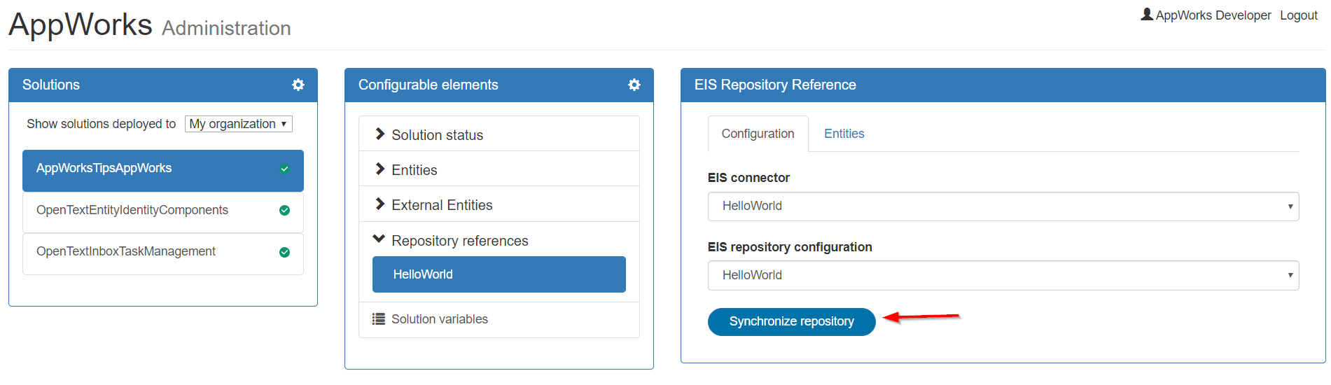
Task: Click the Synchronize repository button
Action: pyautogui.click(x=791, y=322)
